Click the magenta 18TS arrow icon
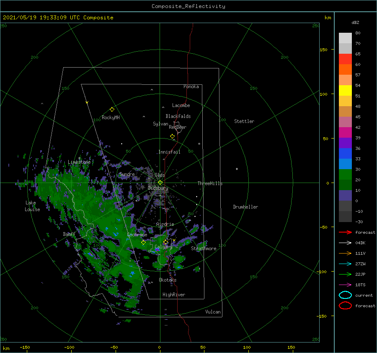Viewport: 377px width, 353px height. [x=345, y=285]
